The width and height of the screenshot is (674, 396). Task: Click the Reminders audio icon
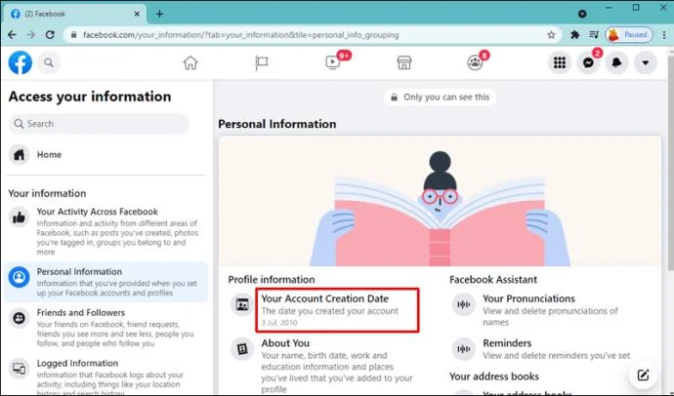point(463,349)
